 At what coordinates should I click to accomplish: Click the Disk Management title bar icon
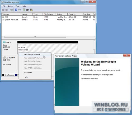(x=2, y=2)
